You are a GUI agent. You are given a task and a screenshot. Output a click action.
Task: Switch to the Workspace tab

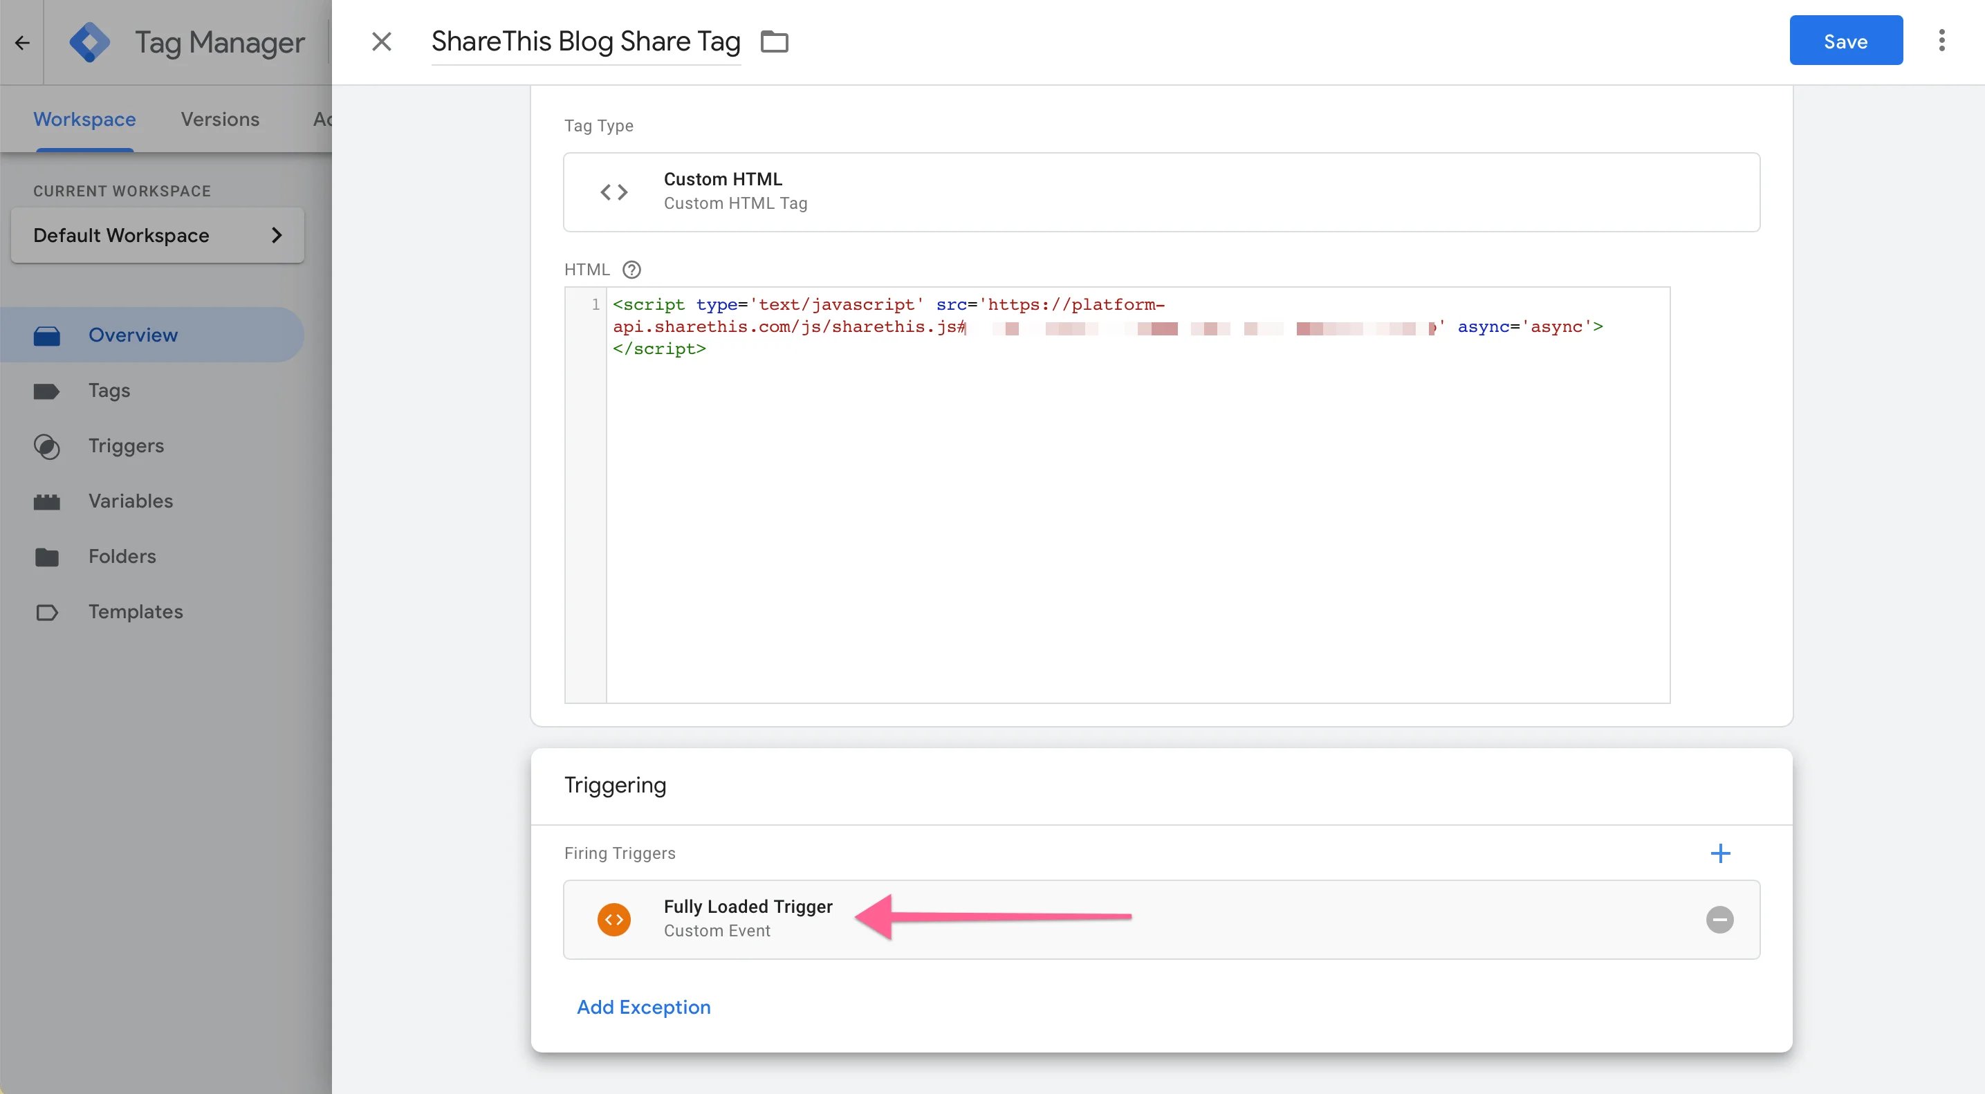(x=84, y=119)
